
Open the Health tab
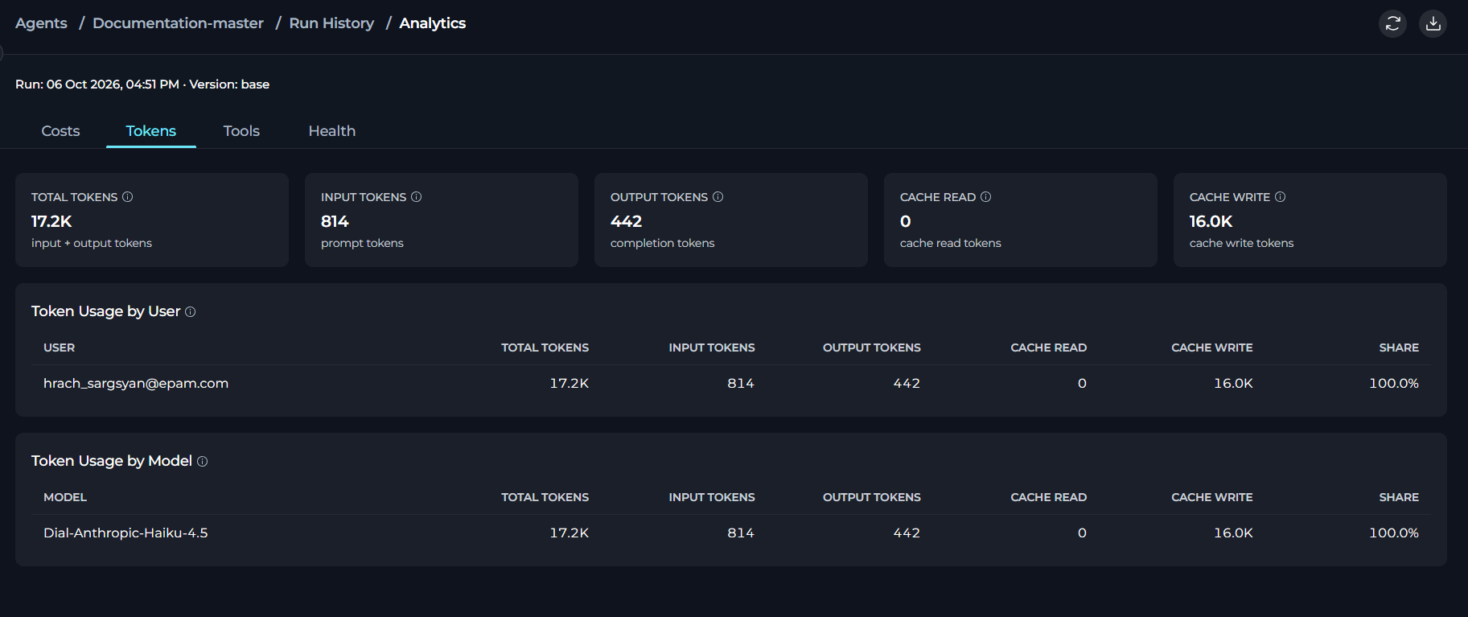click(x=332, y=131)
